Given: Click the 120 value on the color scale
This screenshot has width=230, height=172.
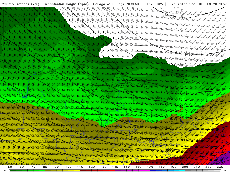Looking at the screenshot, I should tap(92, 167).
